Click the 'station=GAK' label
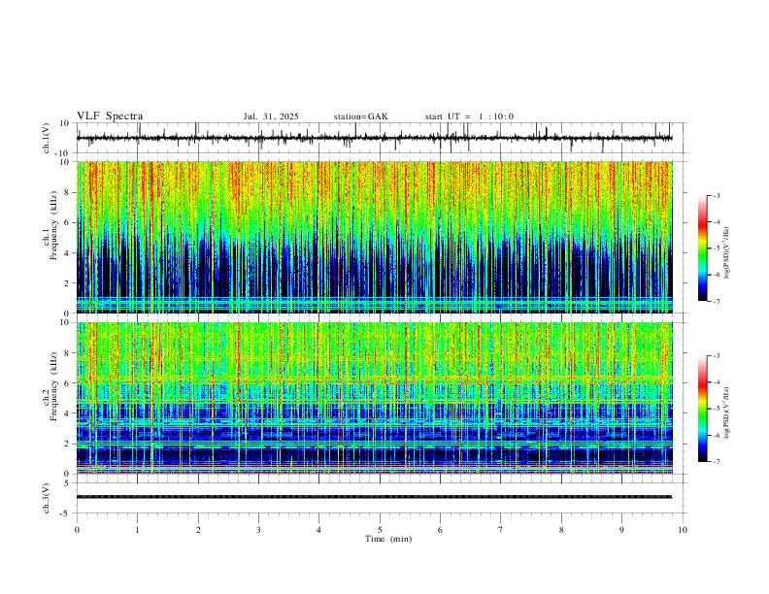The height and width of the screenshot is (594, 769). point(360,116)
